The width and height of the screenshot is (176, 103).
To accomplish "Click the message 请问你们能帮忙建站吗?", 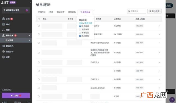I will tap(100, 43).
